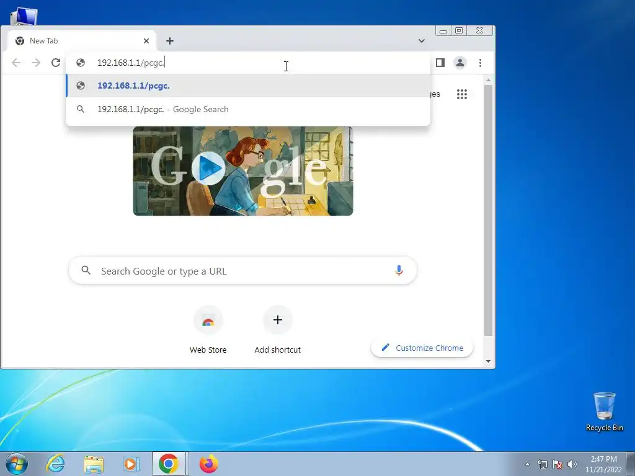Click the Add shortcut button

coord(277,330)
